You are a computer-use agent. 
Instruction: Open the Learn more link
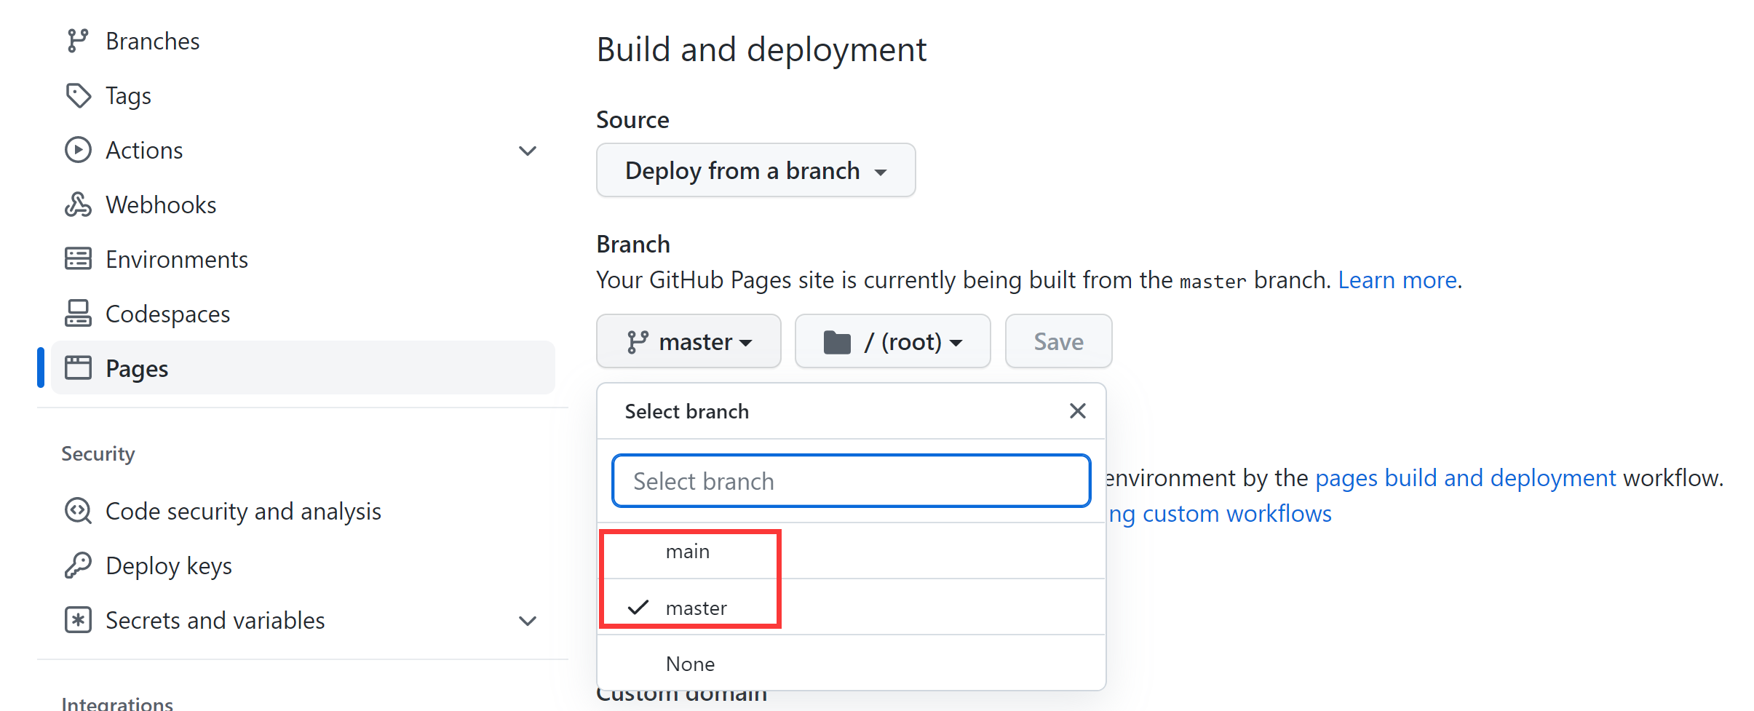(1397, 280)
